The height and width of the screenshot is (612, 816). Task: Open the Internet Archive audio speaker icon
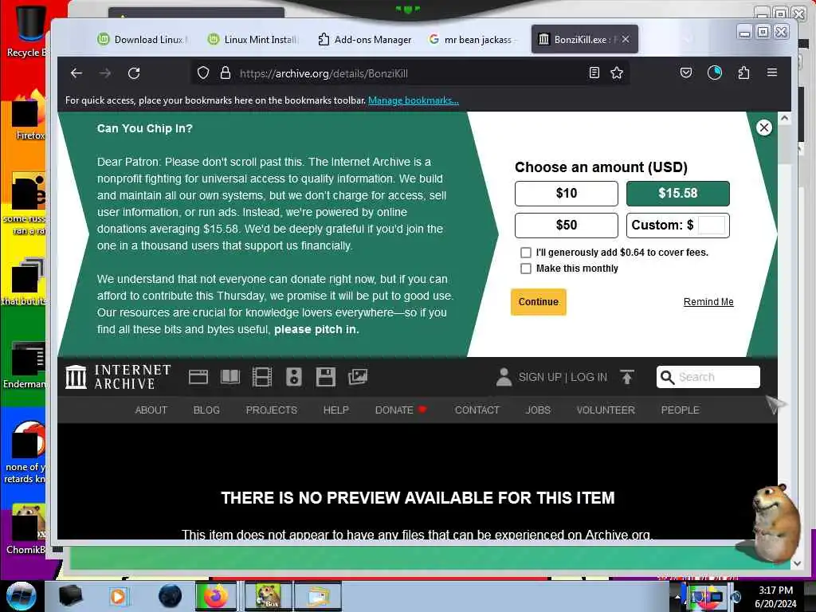pyautogui.click(x=293, y=377)
